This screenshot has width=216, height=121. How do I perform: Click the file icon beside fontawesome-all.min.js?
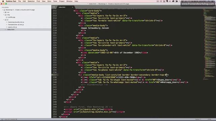point(7,25)
